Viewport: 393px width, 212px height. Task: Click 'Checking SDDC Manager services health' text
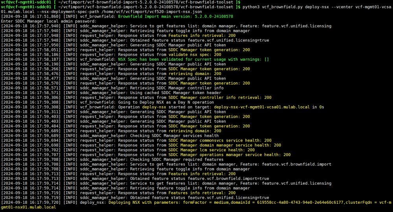[x=174, y=136]
